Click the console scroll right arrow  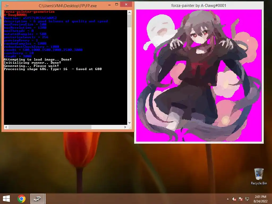click(x=125, y=127)
